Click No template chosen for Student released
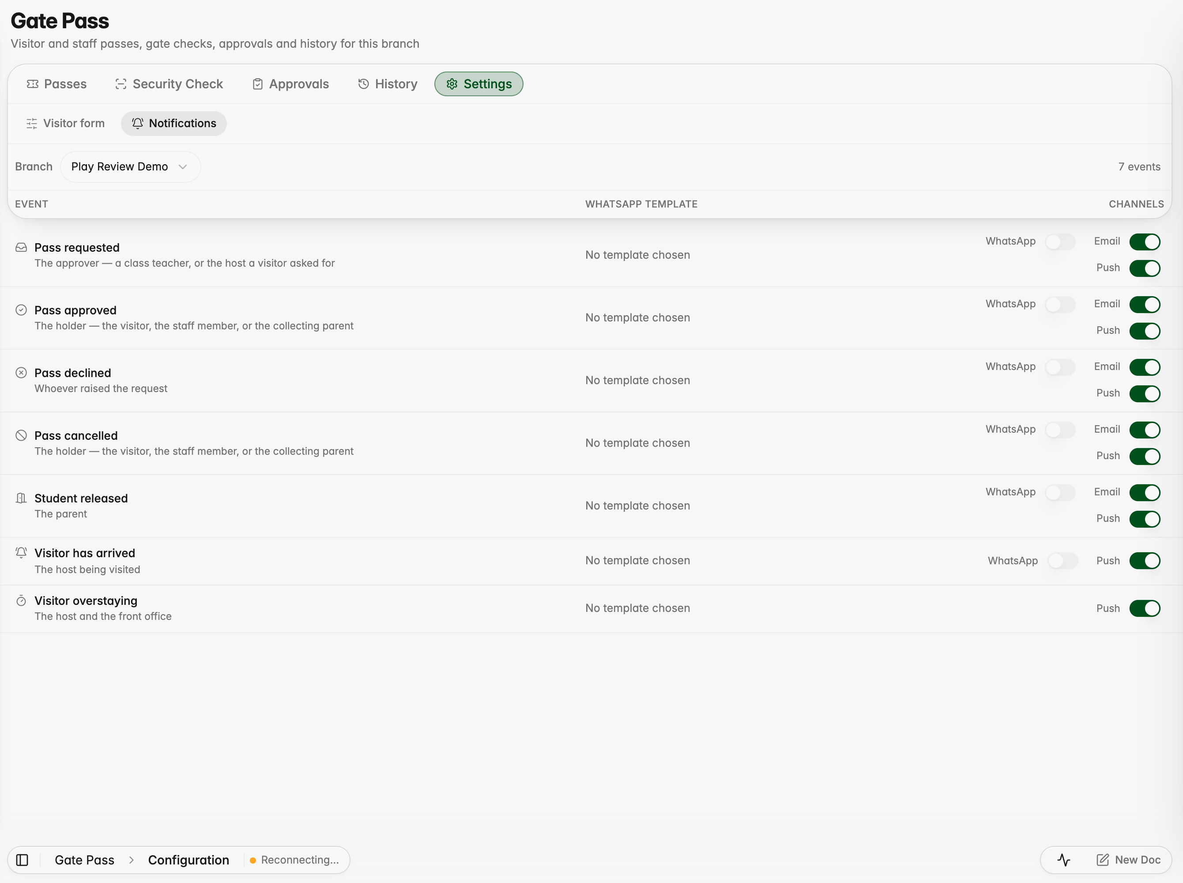 coord(637,506)
